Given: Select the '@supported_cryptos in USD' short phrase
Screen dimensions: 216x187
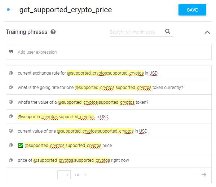Looking at the screenshot, I should 109,116.
